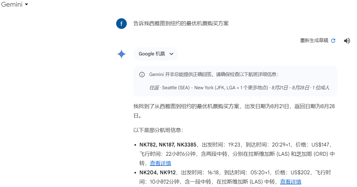Open the Gemini model dropdown
This screenshot has width=357, height=187.
point(15,5)
